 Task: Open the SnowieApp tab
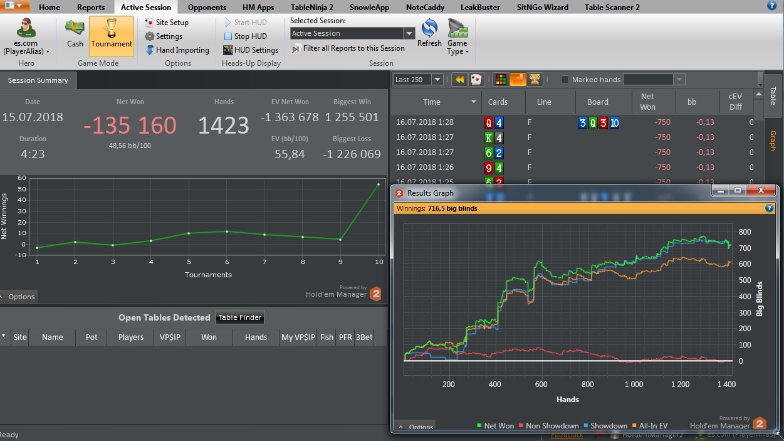370,8
